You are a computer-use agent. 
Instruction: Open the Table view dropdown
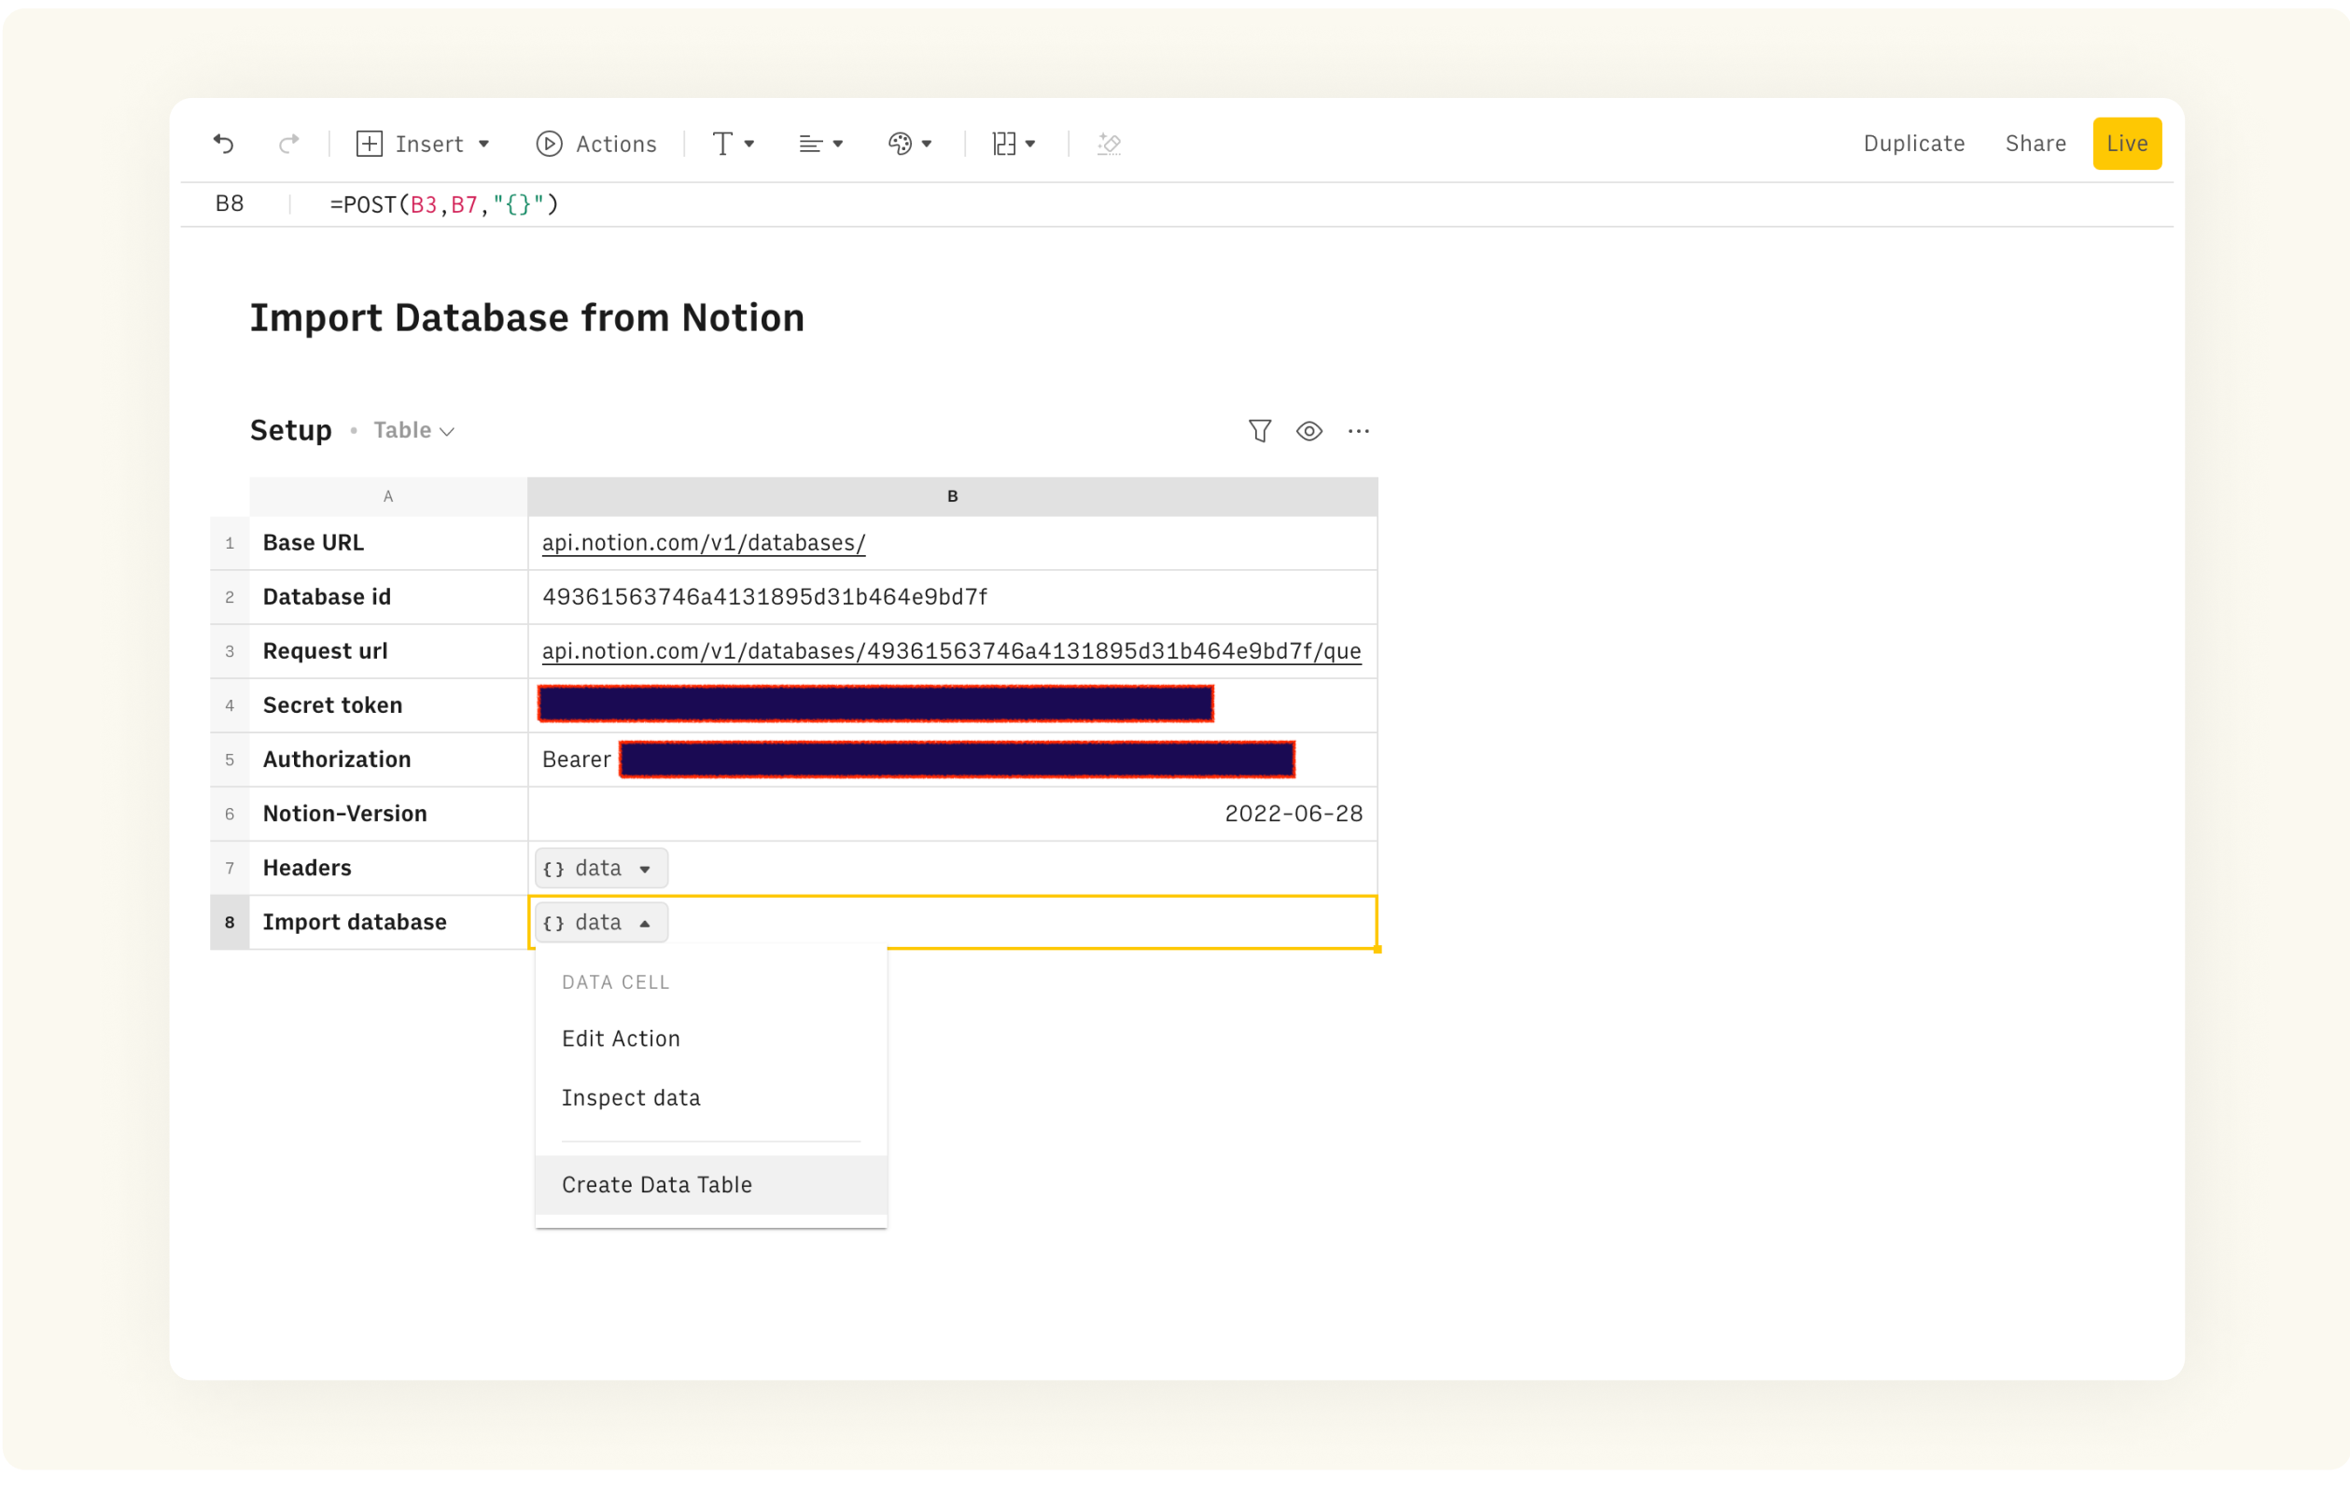[x=413, y=430]
